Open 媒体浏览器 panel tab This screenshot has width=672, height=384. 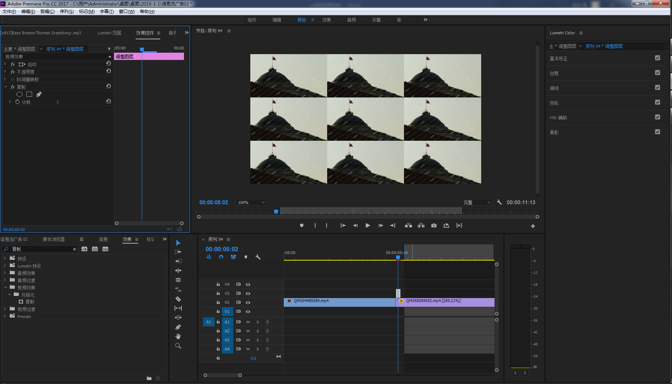point(54,239)
